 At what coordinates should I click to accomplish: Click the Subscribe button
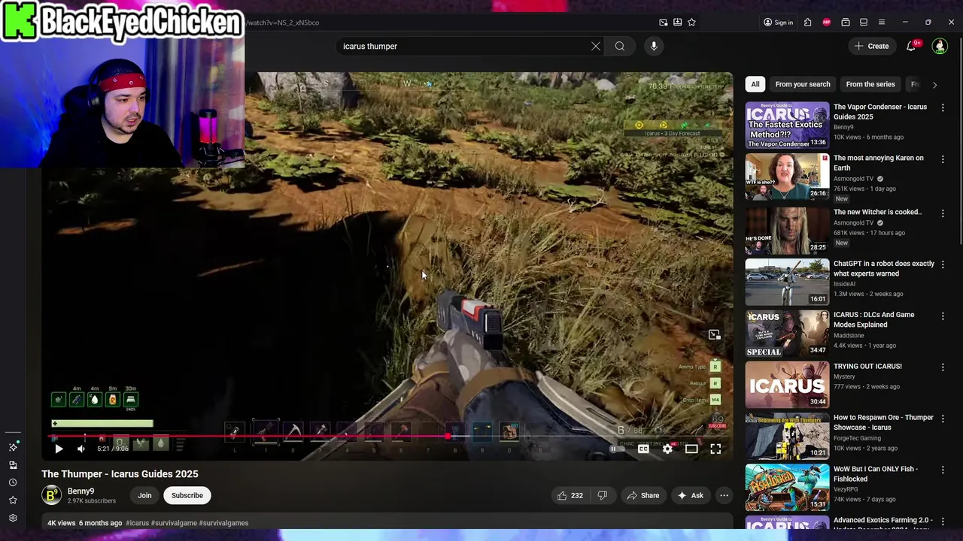187,495
